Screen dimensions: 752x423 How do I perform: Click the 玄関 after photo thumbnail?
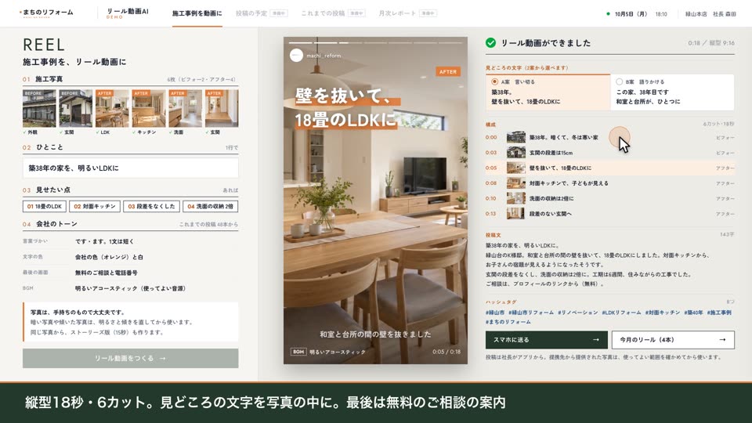[x=222, y=108]
